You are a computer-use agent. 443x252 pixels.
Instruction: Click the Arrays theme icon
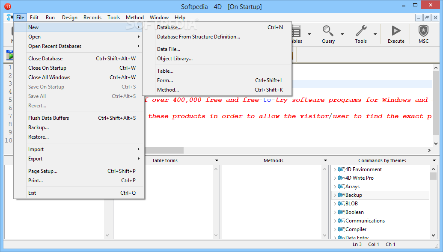[341, 187]
